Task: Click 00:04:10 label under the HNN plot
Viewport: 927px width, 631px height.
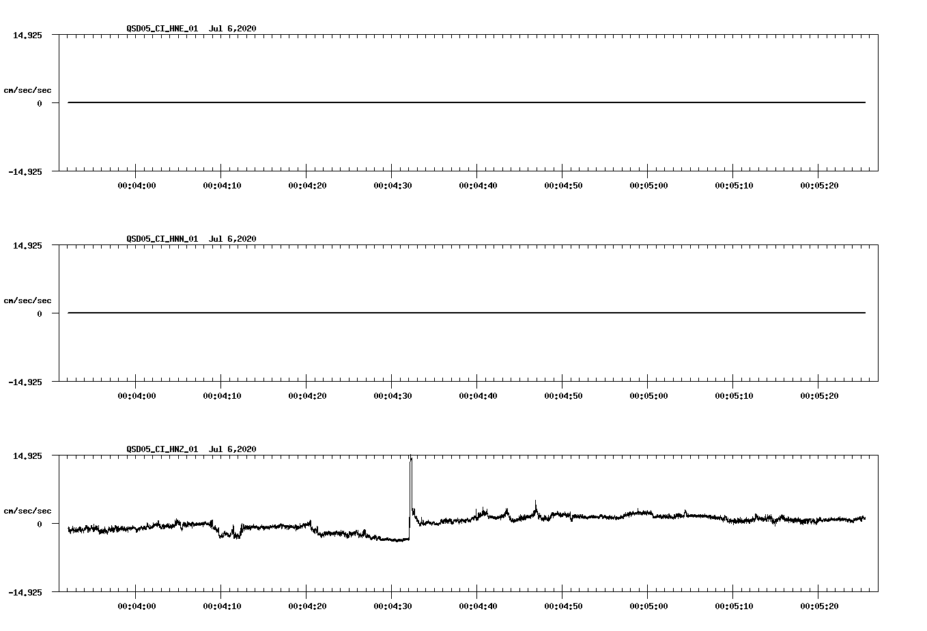Action: [222, 395]
